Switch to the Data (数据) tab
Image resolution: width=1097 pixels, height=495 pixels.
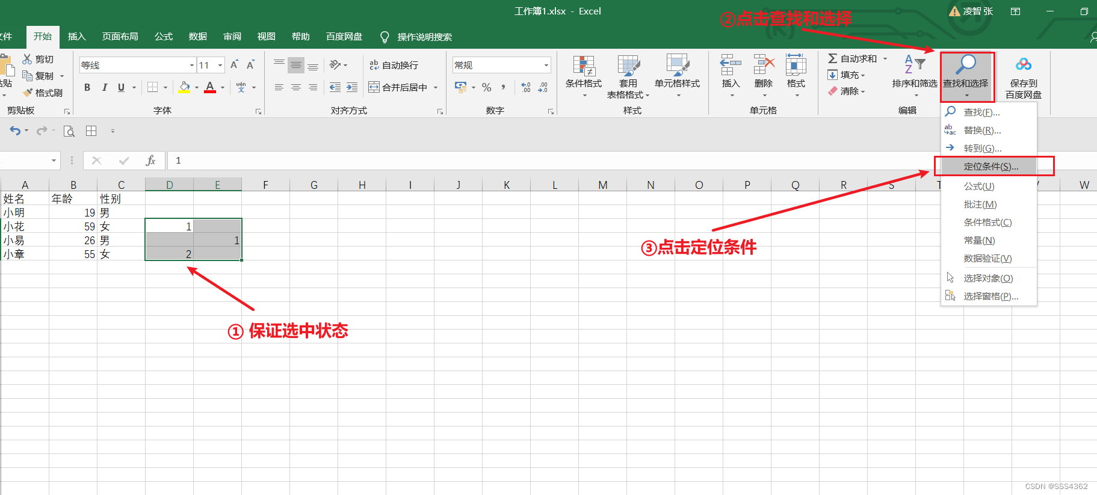pyautogui.click(x=198, y=37)
